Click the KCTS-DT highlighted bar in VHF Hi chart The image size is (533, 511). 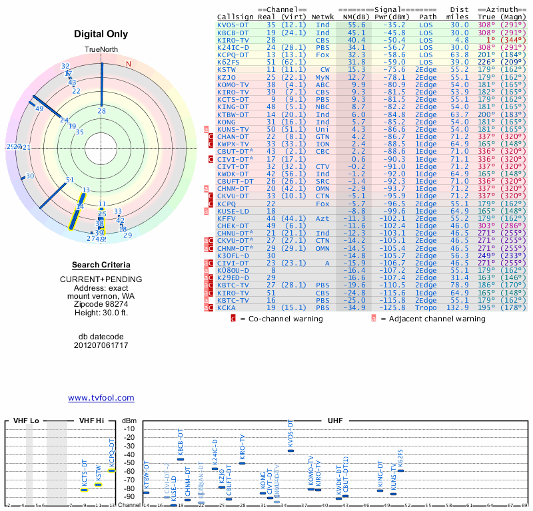[85, 490]
